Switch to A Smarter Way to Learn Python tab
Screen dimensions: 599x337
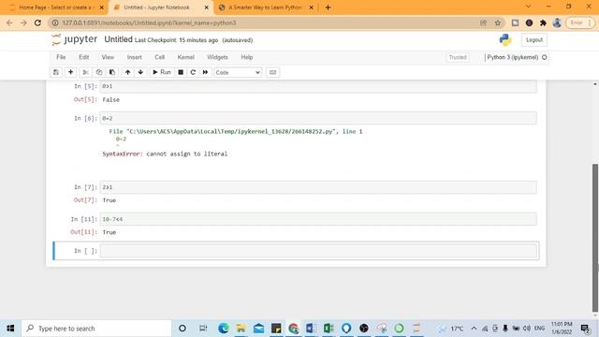(266, 7)
